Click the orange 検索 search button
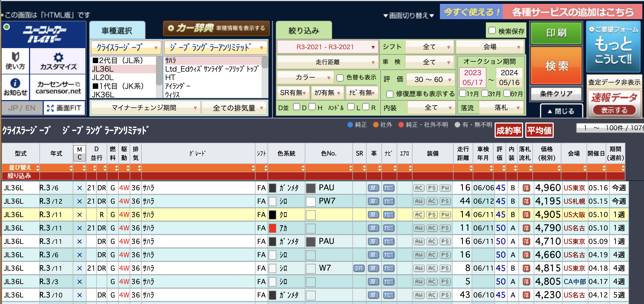The image size is (644, 304). coord(556,66)
